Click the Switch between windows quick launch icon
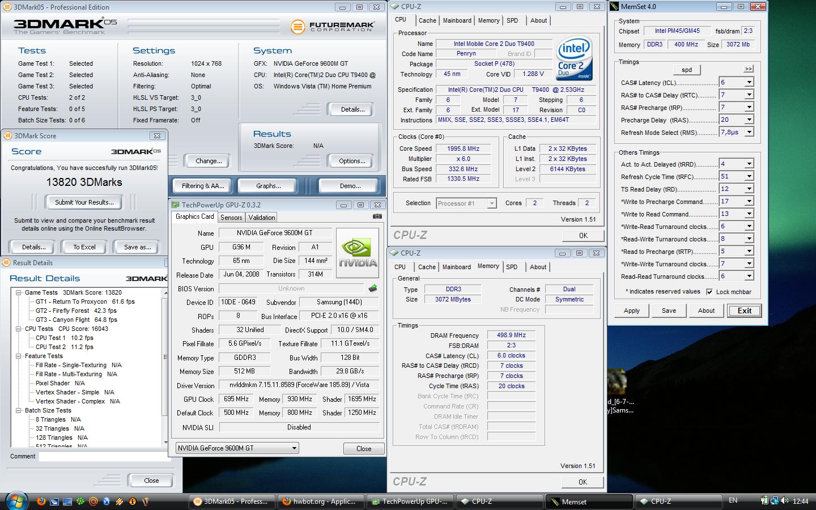The height and width of the screenshot is (510, 816). [54, 501]
